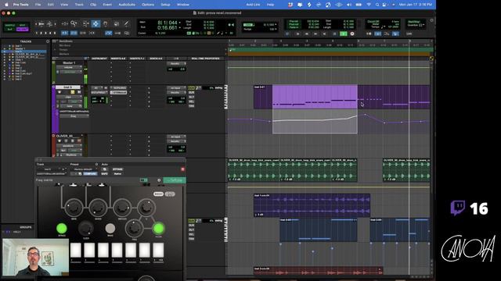The image size is (501, 281).
Task: Open the File menu
Action: click(x=38, y=5)
